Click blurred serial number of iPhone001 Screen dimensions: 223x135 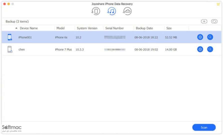[x=115, y=37]
